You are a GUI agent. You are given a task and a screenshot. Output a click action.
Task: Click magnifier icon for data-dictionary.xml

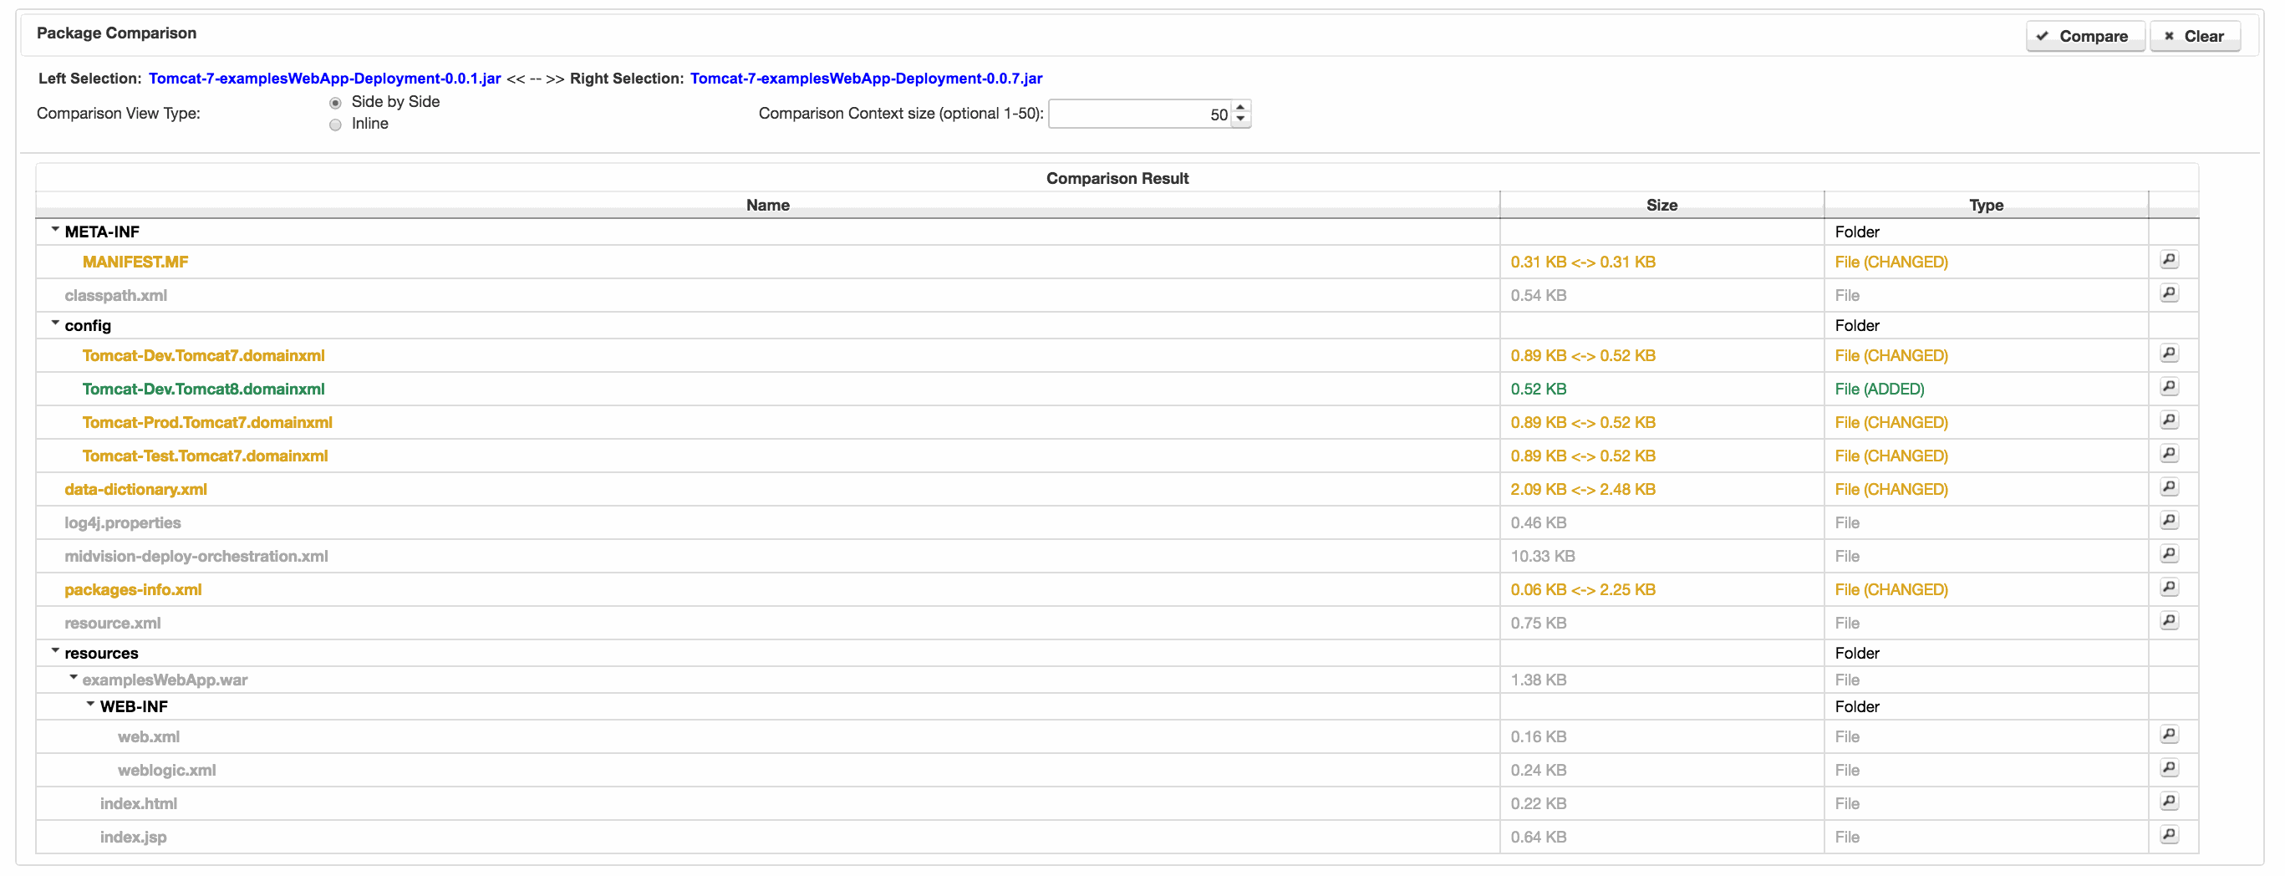pos(2169,487)
